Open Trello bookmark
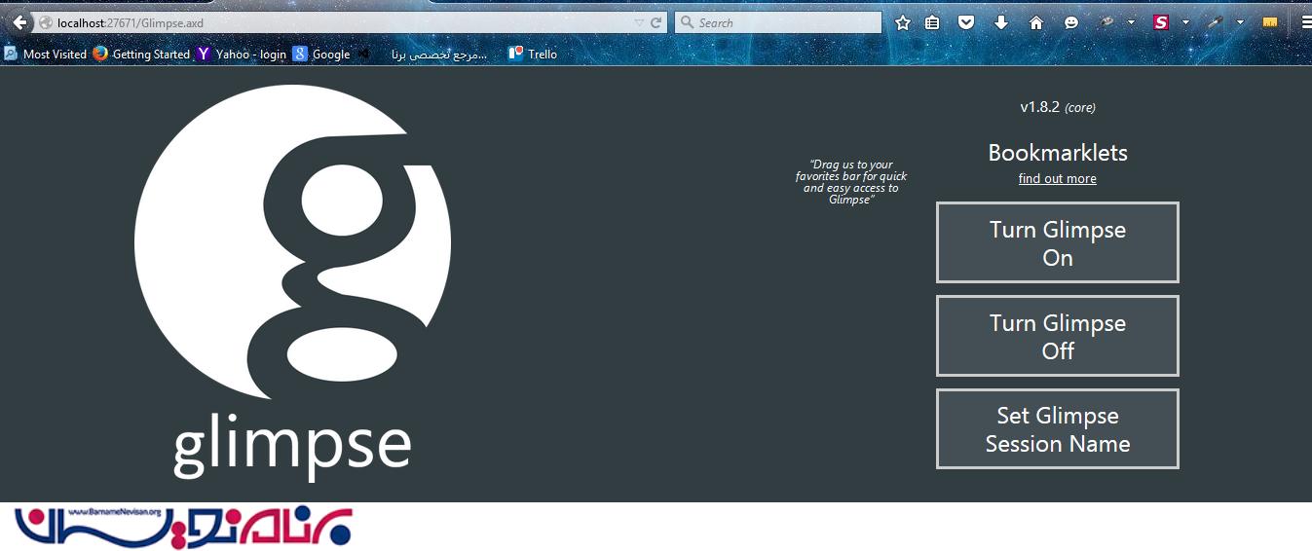 [533, 55]
